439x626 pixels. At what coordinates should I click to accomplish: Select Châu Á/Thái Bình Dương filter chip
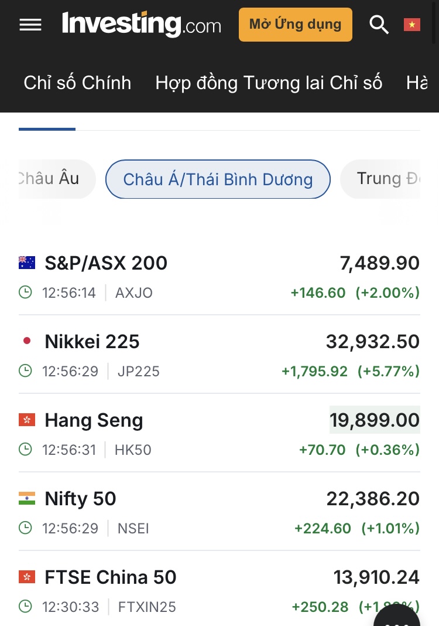[218, 179]
